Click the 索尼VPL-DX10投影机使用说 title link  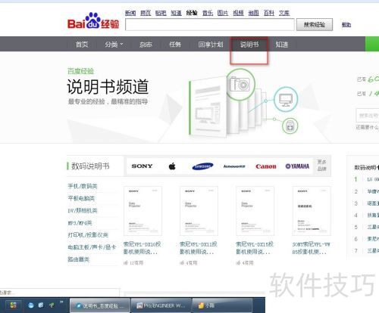coord(142,248)
